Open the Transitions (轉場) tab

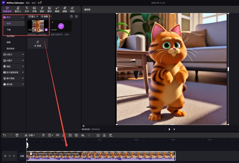pyautogui.click(x=57, y=9)
